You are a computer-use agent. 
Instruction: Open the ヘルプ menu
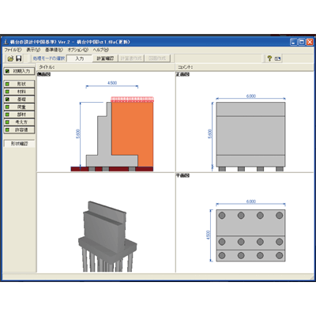click(100, 50)
